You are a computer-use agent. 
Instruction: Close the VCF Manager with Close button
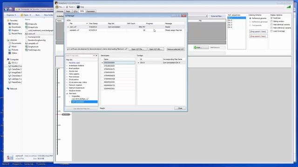click(x=180, y=108)
